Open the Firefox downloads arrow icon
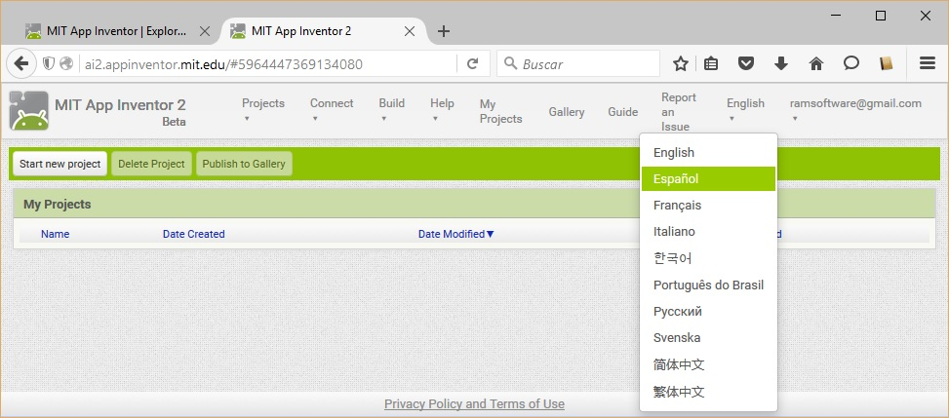The image size is (949, 418). pyautogui.click(x=781, y=63)
